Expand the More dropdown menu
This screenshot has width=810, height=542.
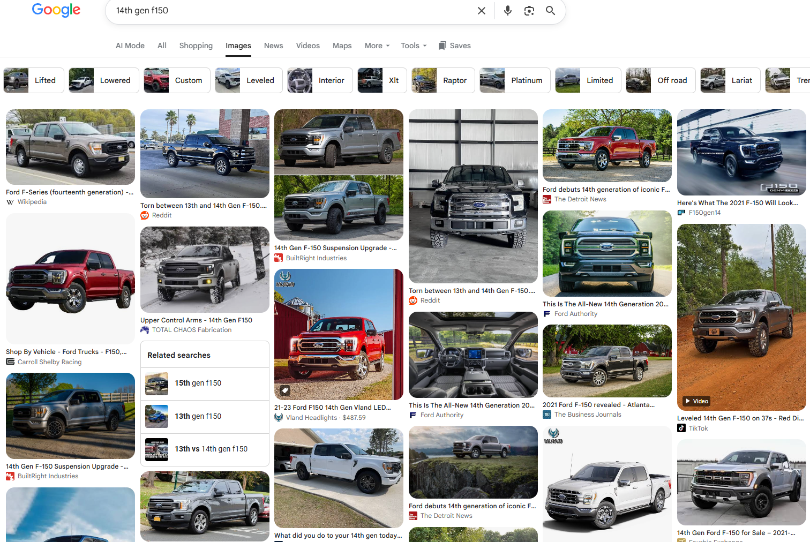[x=377, y=46]
